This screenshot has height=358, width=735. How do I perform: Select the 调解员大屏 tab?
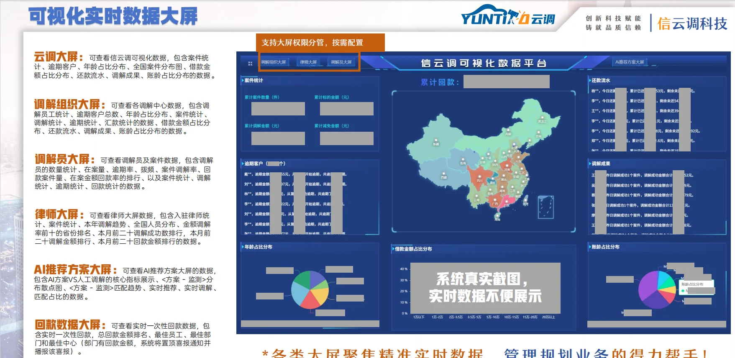coord(341,62)
